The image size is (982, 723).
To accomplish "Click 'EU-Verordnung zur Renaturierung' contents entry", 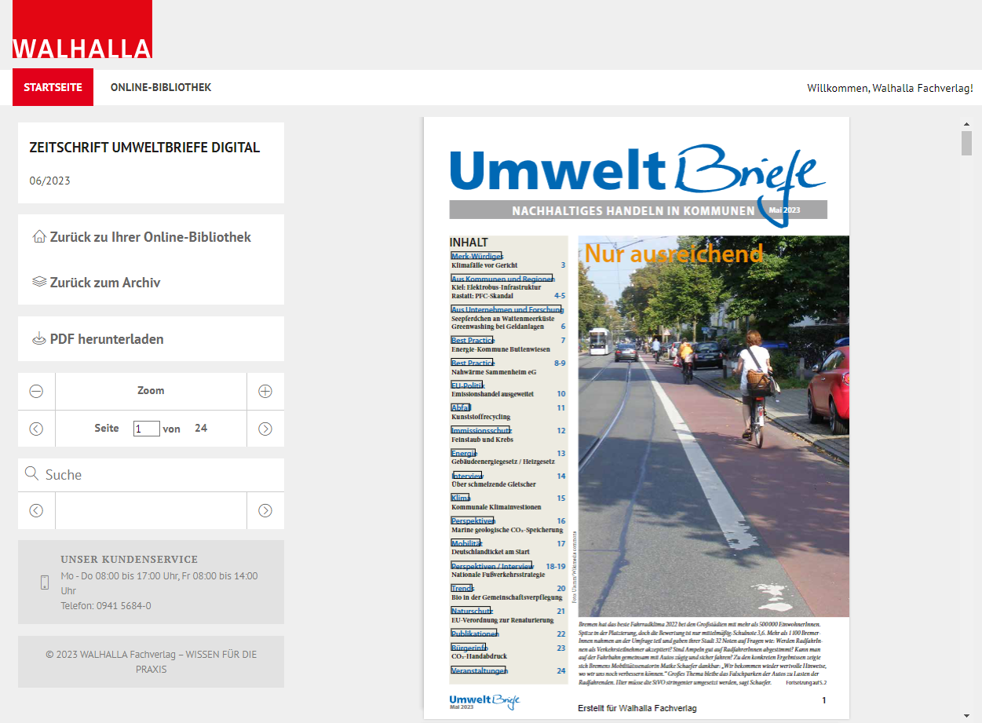I will point(502,620).
